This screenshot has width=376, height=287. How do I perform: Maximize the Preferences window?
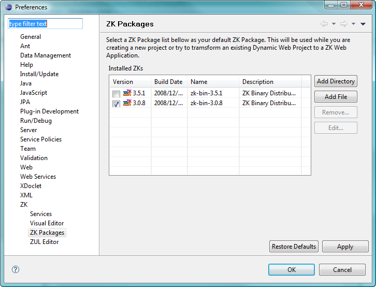point(344,5)
